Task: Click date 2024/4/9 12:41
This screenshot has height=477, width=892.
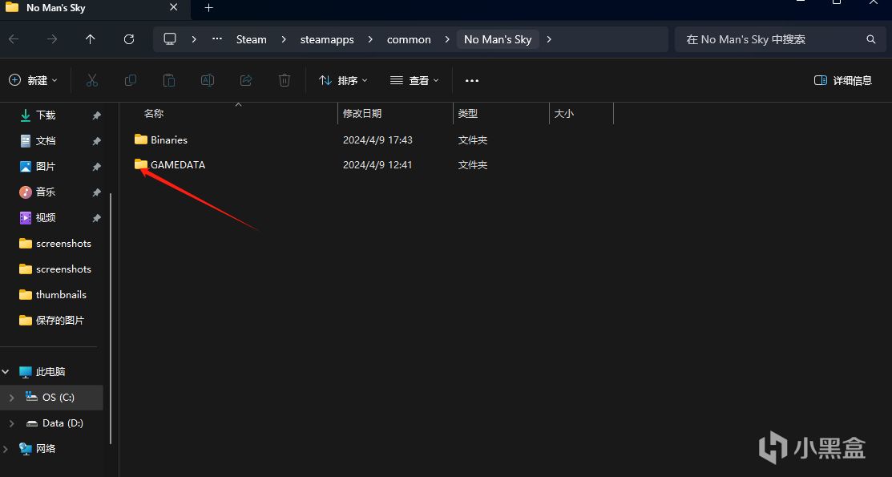Action: pyautogui.click(x=377, y=165)
